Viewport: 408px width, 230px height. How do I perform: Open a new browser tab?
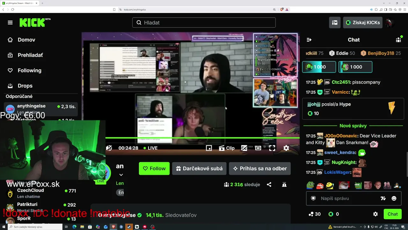point(42,3)
